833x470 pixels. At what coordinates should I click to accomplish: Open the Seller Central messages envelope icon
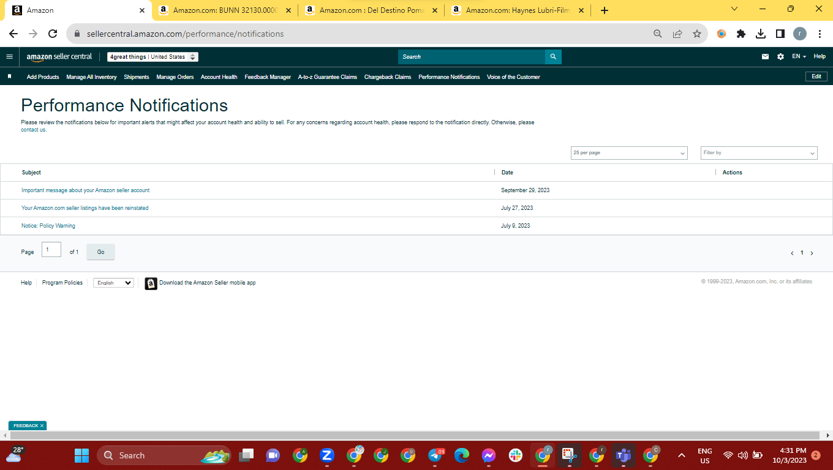[765, 57]
